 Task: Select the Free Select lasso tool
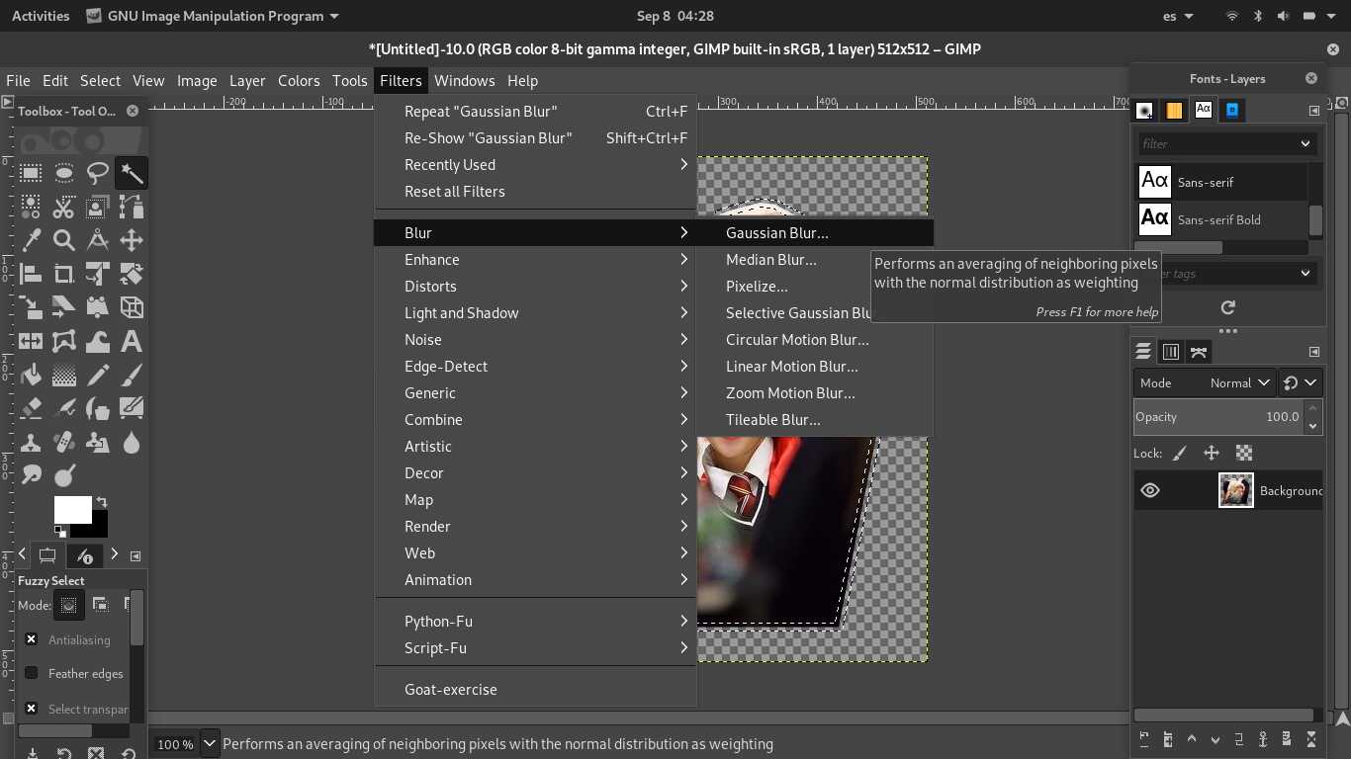point(98,173)
